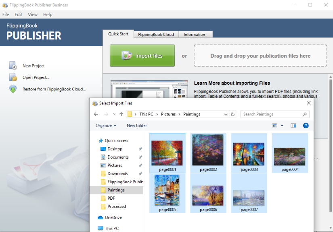Expand the address bar history dropdown
This screenshot has width=333, height=232.
pyautogui.click(x=226, y=115)
